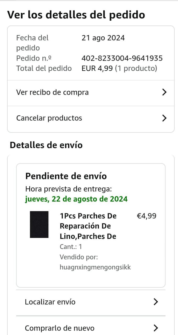
Task: Click the Cant.: 1 quantity label
Action: 71,247
